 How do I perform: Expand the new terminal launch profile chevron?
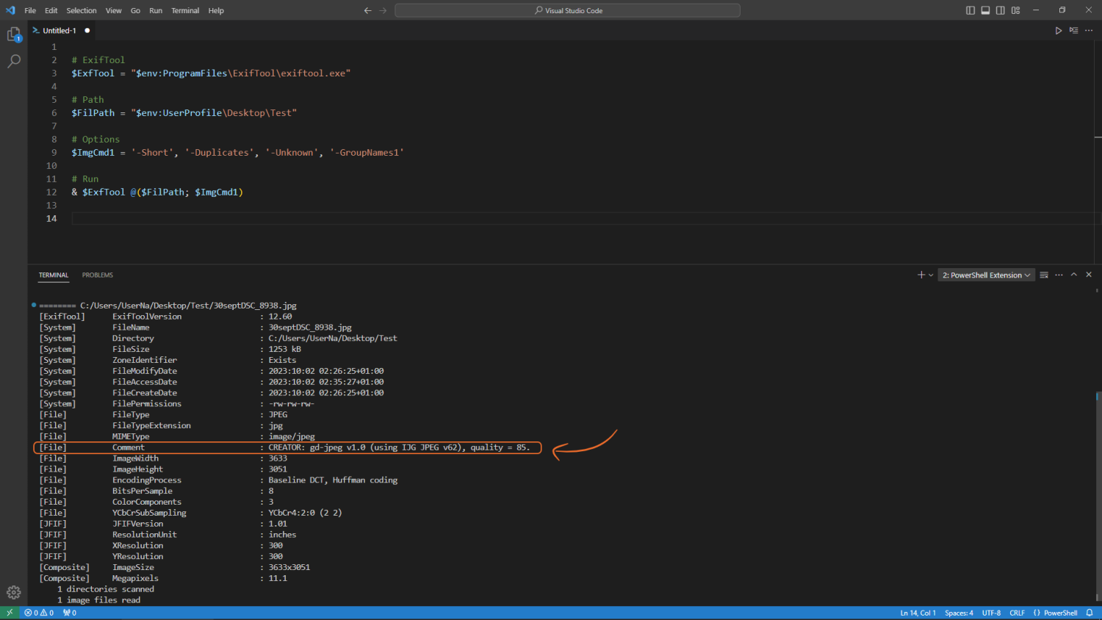point(931,275)
